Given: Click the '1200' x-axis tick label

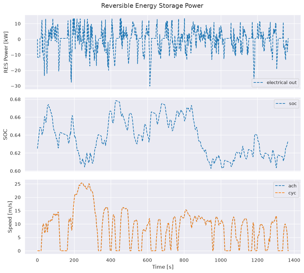Looking at the screenshot, I should (x=257, y=260).
